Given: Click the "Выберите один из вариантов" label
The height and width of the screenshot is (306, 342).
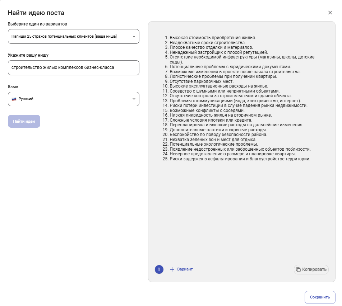Looking at the screenshot, I should tap(37, 24).
